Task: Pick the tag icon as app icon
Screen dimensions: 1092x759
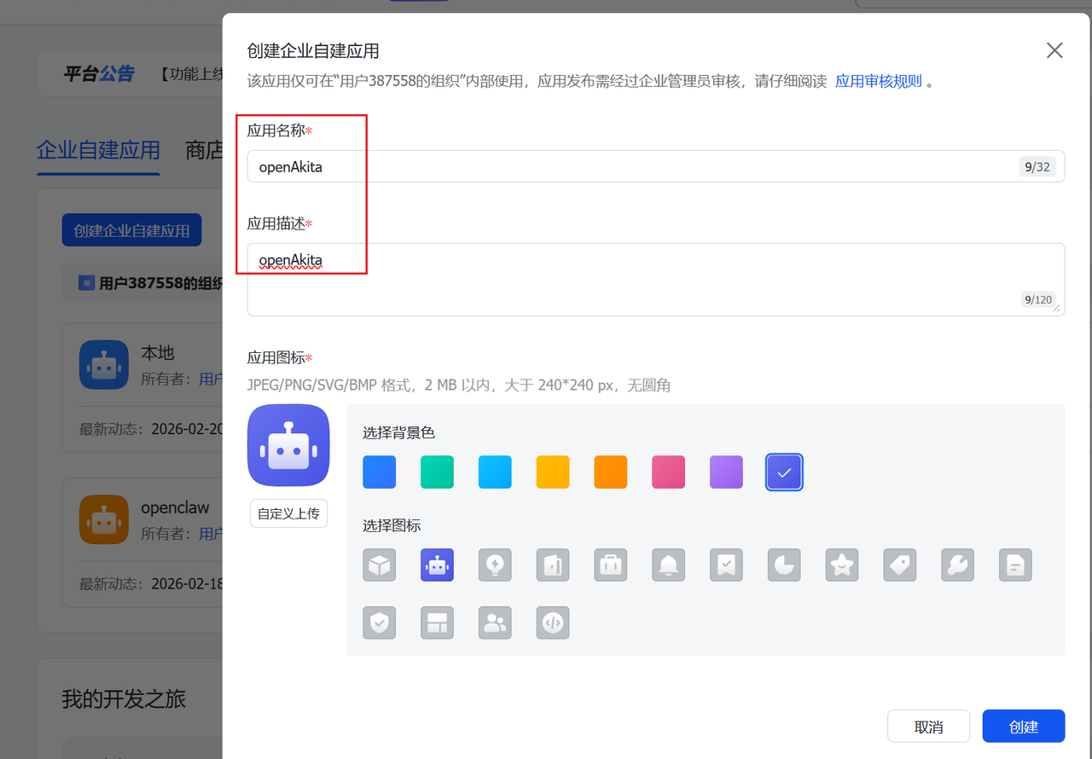Action: pyautogui.click(x=899, y=565)
